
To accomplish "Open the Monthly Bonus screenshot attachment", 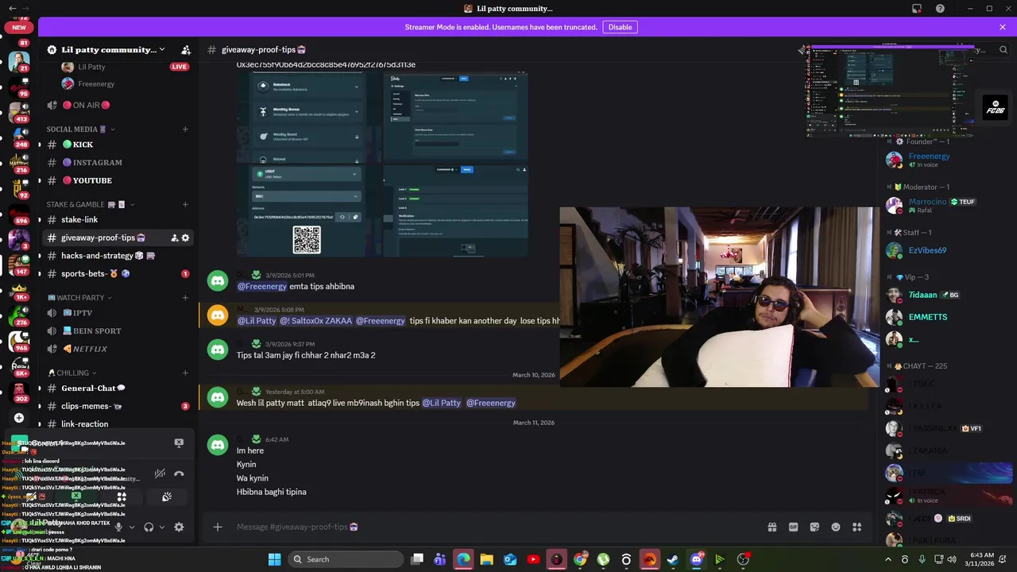I will (309, 118).
